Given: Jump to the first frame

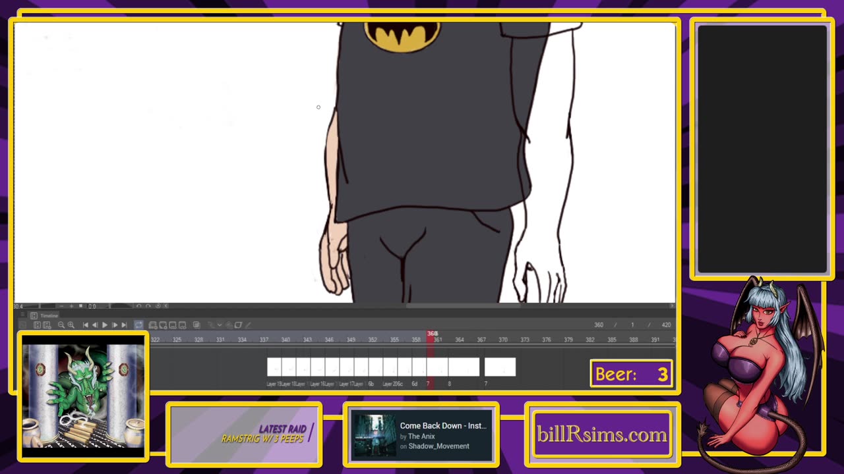Looking at the screenshot, I should click(86, 325).
